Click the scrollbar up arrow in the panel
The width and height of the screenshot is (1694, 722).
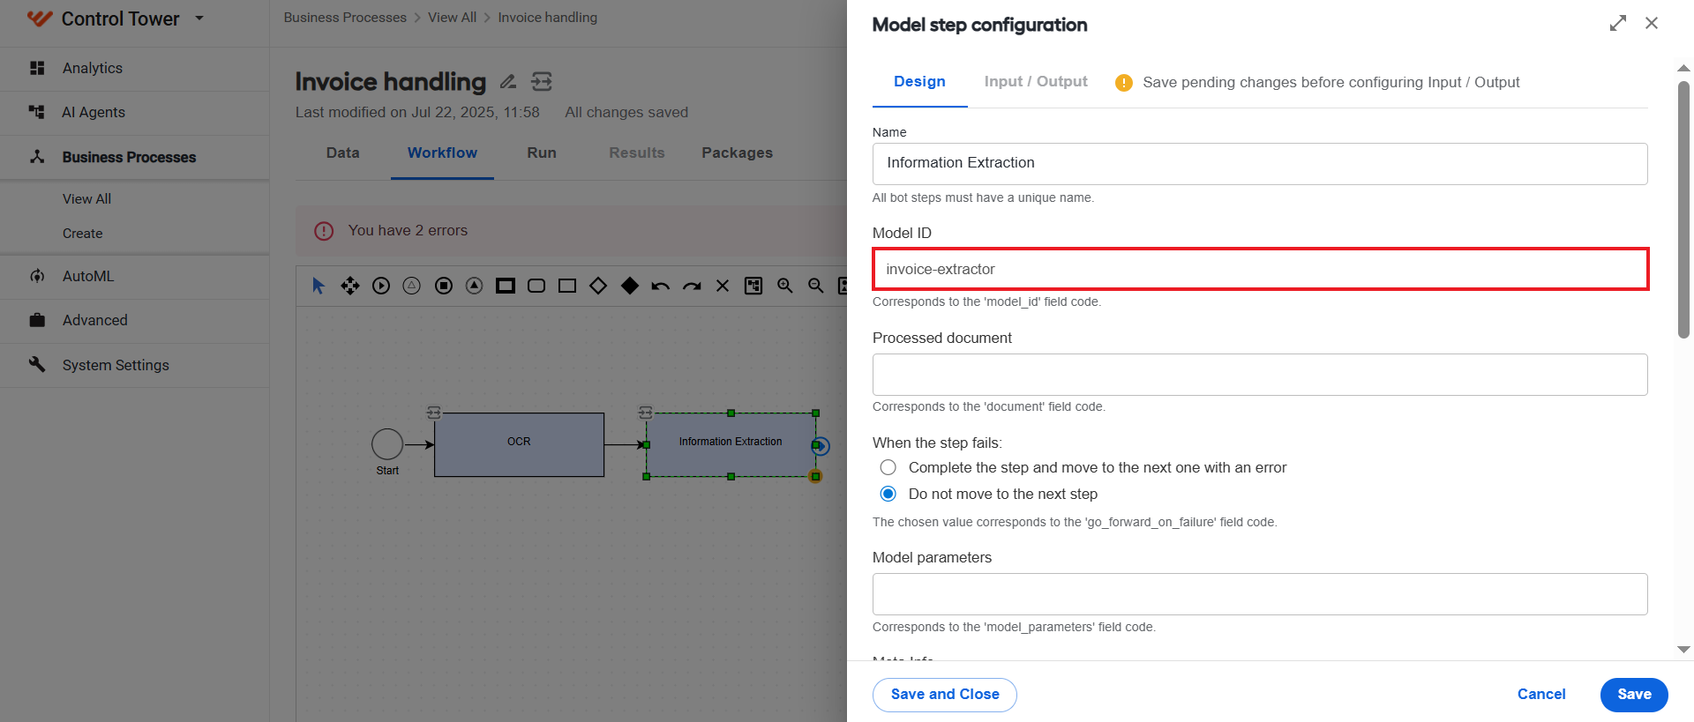pos(1683,68)
